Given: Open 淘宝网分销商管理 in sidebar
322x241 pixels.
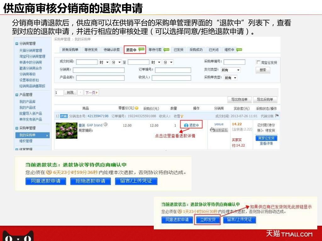Looking at the screenshot, I should (32, 56).
